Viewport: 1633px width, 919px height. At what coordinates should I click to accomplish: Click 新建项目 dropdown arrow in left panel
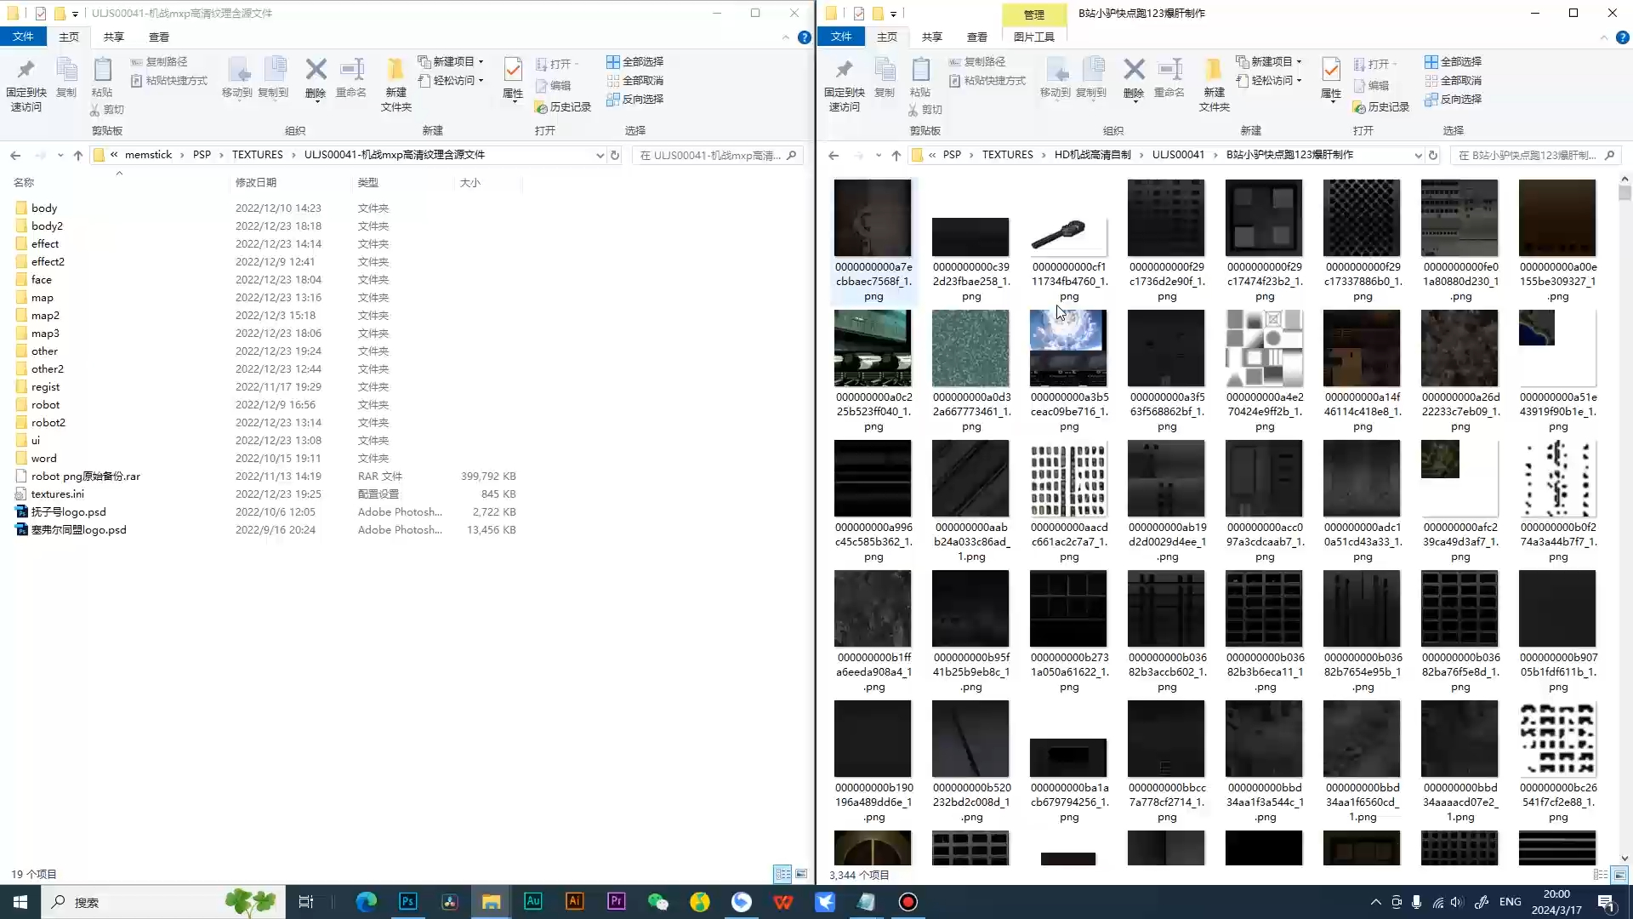tap(485, 62)
